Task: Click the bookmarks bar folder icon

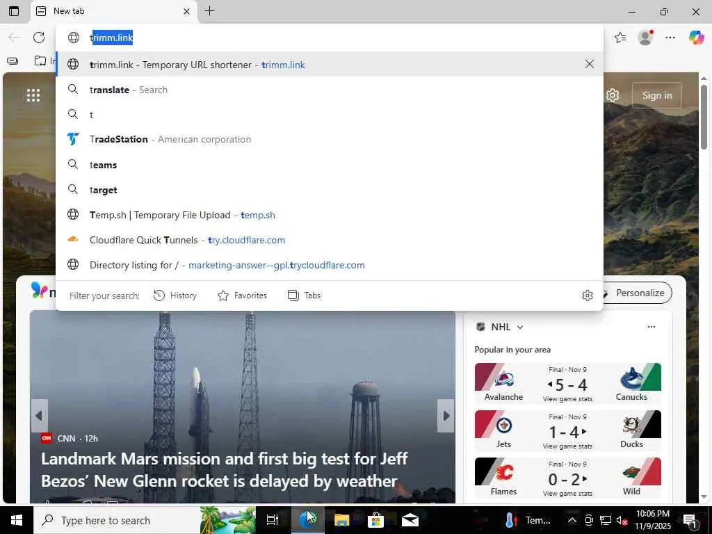Action: coord(40,61)
